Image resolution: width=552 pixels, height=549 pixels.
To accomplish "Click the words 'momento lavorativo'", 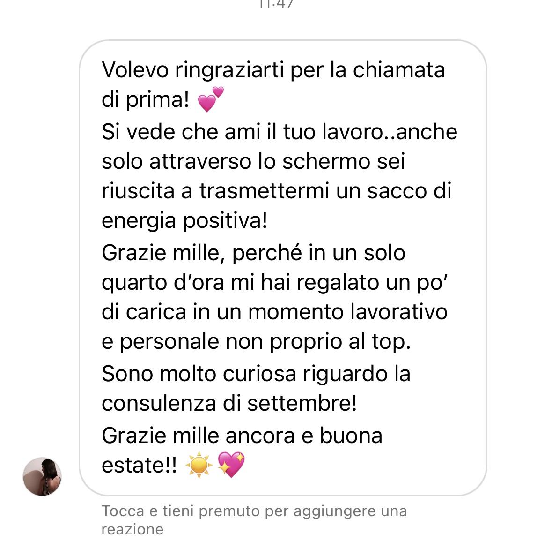I will click(348, 312).
